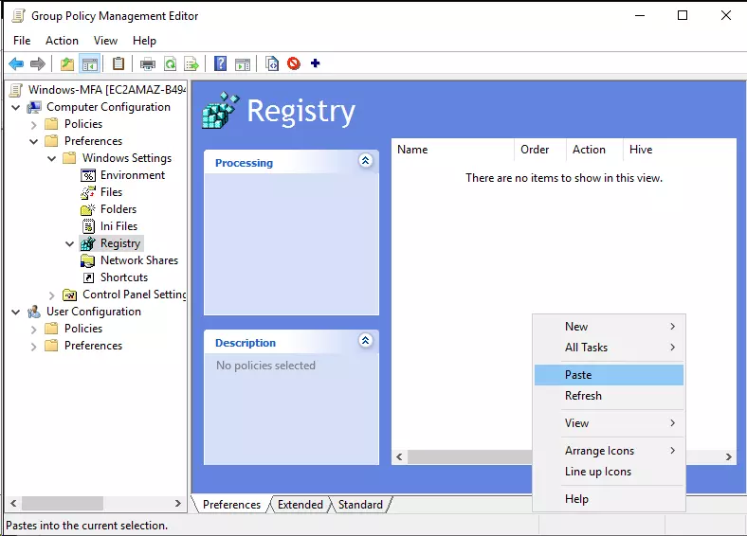Open Help via question mark icon
747x536 pixels.
pos(220,63)
